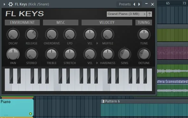The width and height of the screenshot is (188, 118).
Task: Click bar 65 on the playlist timeline
Action: click(x=168, y=3)
